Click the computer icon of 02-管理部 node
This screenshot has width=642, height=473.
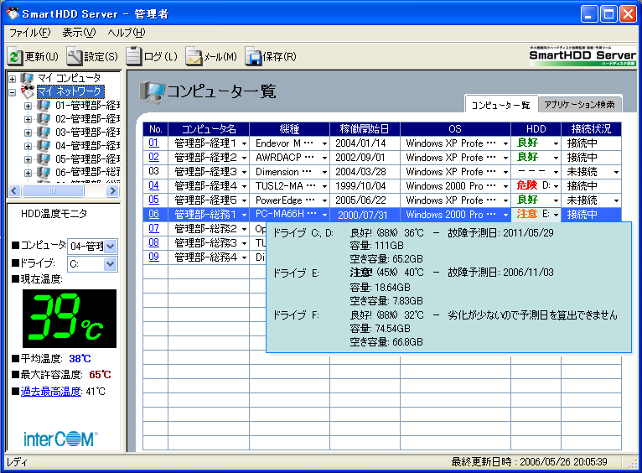(43, 119)
